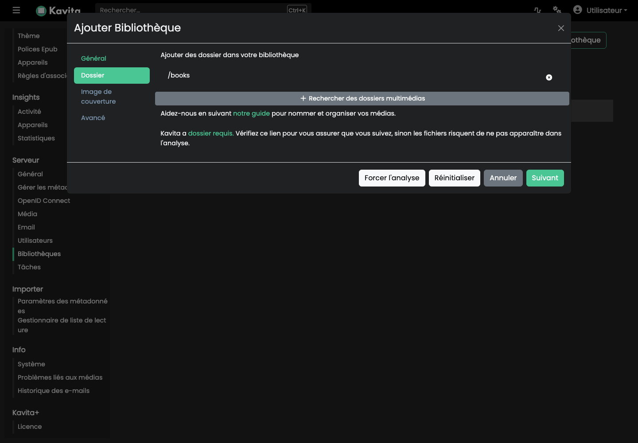
Task: Proceed with the Suivant button
Action: [x=545, y=178]
